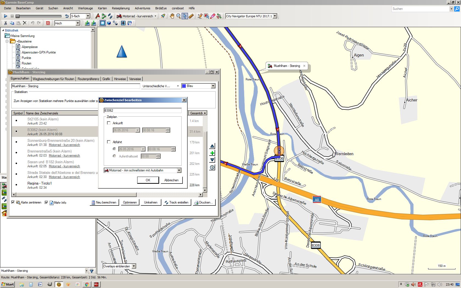
Task: Move waypoint up with blue up arrow
Action: coord(212,146)
